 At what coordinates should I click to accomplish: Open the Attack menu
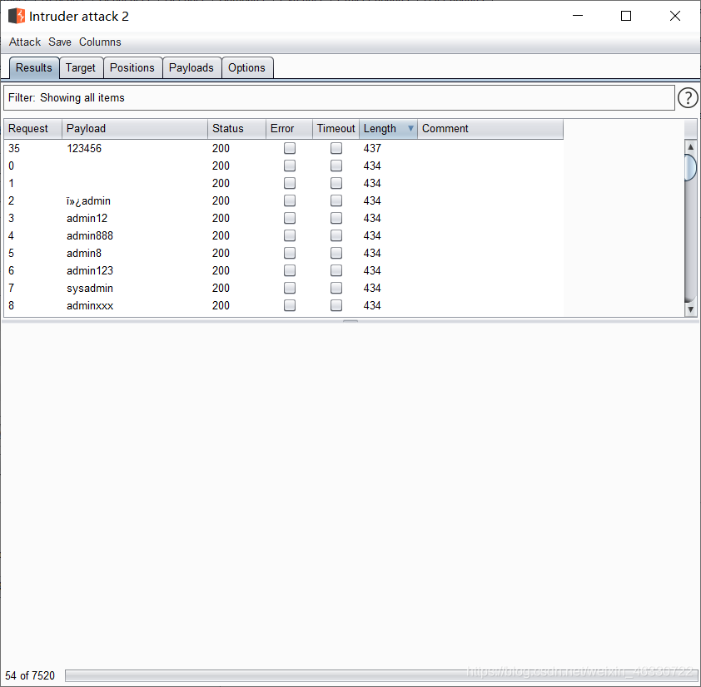[x=25, y=42]
